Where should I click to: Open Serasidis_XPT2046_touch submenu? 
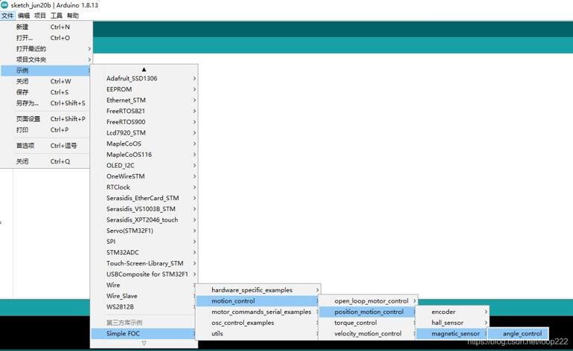click(144, 220)
